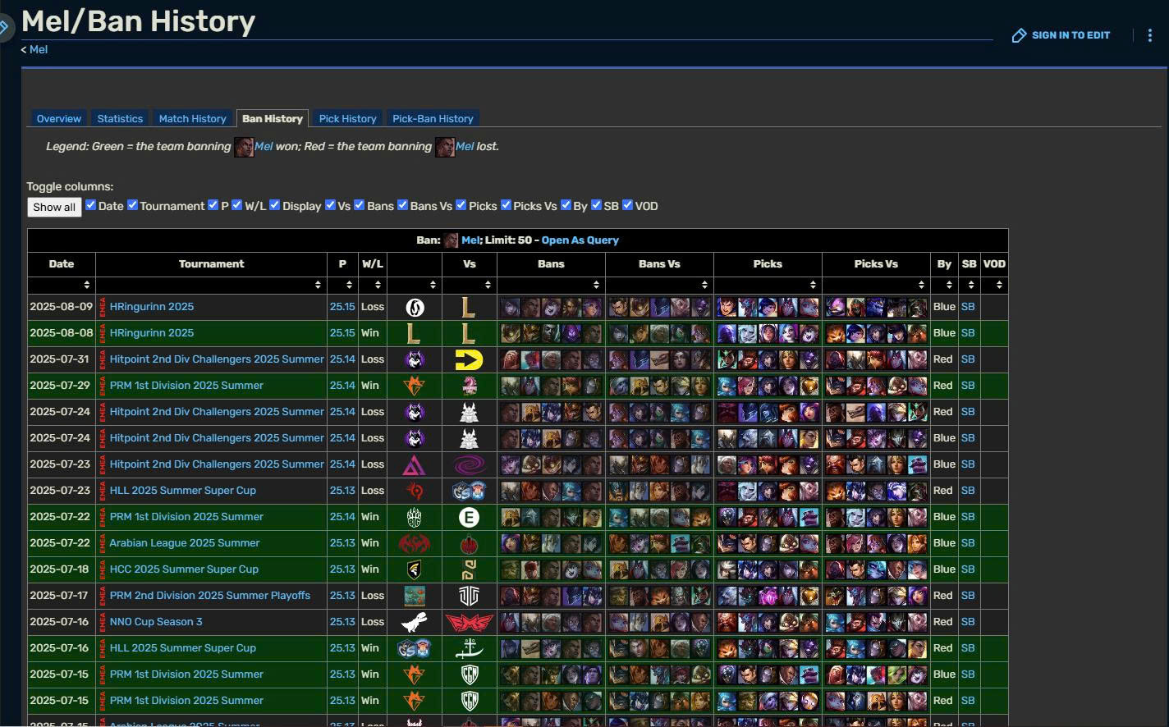Click the dinosaur team logo in NNO Cup row
The image size is (1169, 727).
pyautogui.click(x=414, y=622)
